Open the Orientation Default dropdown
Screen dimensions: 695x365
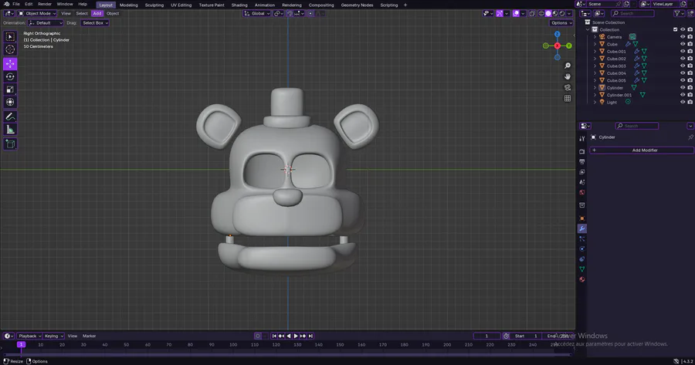pos(46,22)
